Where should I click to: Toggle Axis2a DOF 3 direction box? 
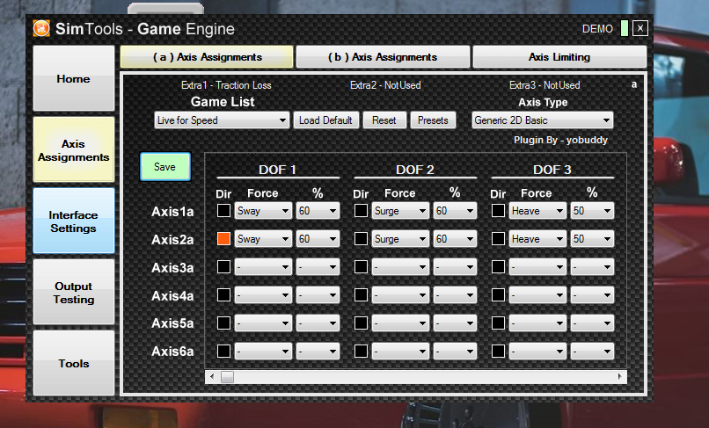click(x=498, y=239)
